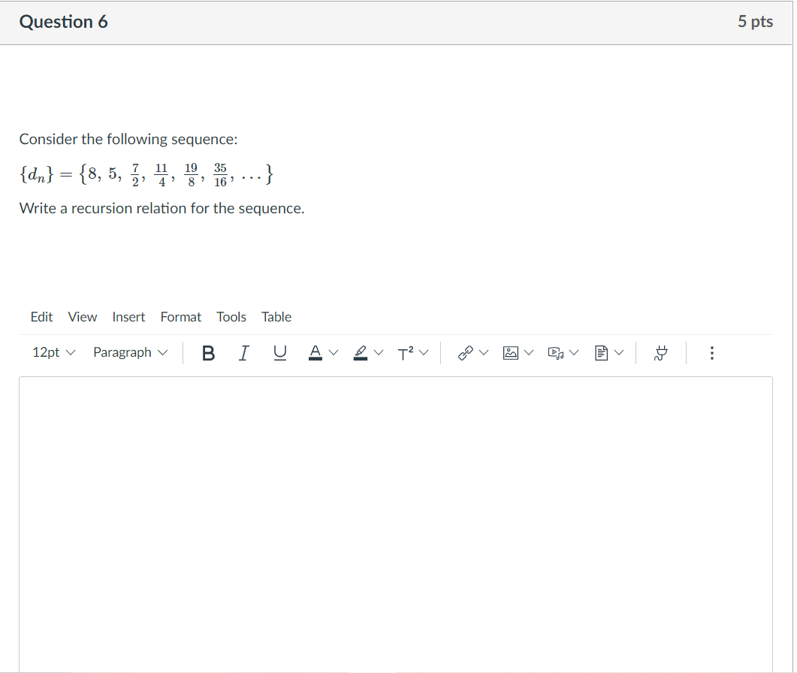The image size is (797, 673).
Task: Toggle underline formatting
Action: (x=279, y=352)
